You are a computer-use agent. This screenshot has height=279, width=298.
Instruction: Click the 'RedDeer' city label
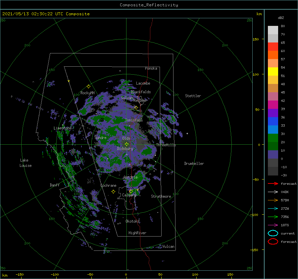(x=140, y=101)
